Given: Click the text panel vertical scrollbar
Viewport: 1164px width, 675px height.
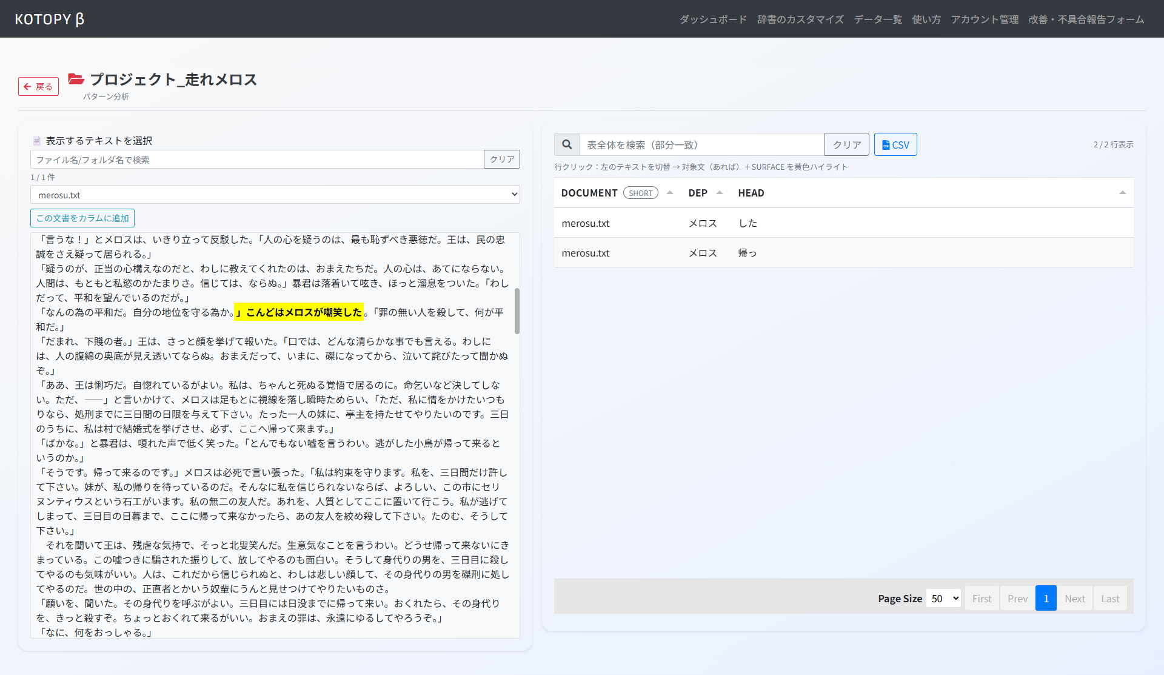Looking at the screenshot, I should 517,311.
